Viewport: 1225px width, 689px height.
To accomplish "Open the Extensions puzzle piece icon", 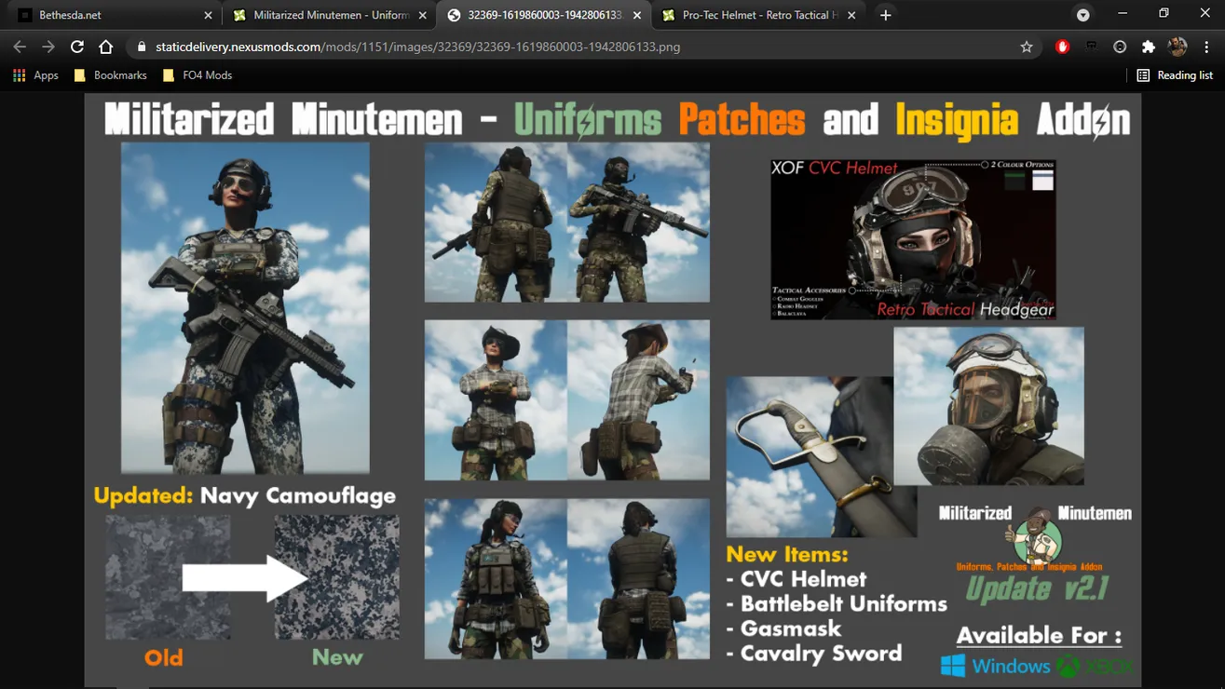I will click(x=1149, y=47).
